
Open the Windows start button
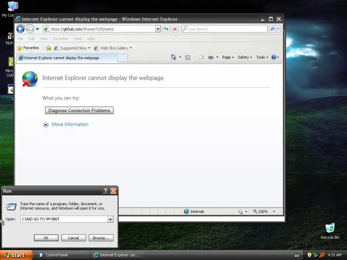point(16,255)
